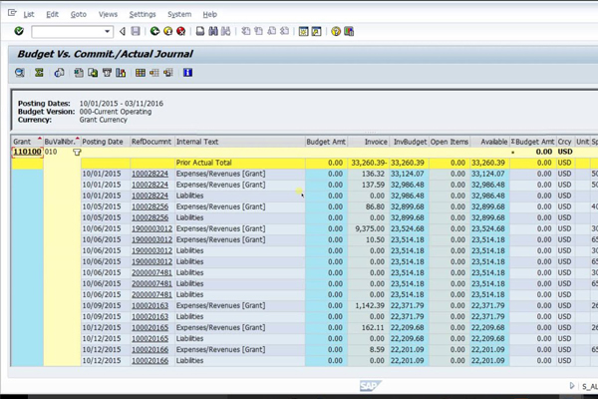
Task: Open the Edit menu
Action: [52, 15]
